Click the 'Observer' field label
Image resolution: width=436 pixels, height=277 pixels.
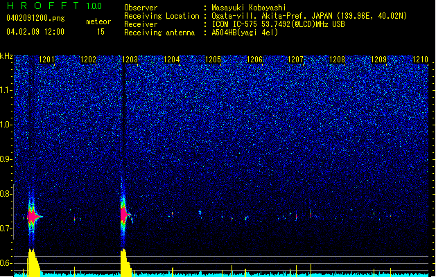pyautogui.click(x=141, y=8)
